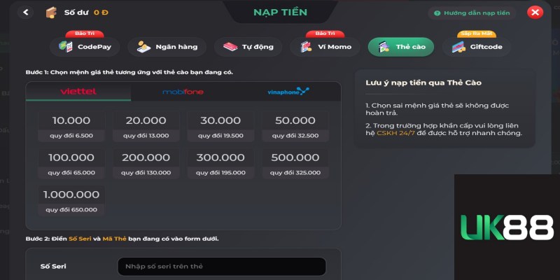Close the Nạp Tiền dialog
This screenshot has height=280, width=560.
[x=535, y=13]
